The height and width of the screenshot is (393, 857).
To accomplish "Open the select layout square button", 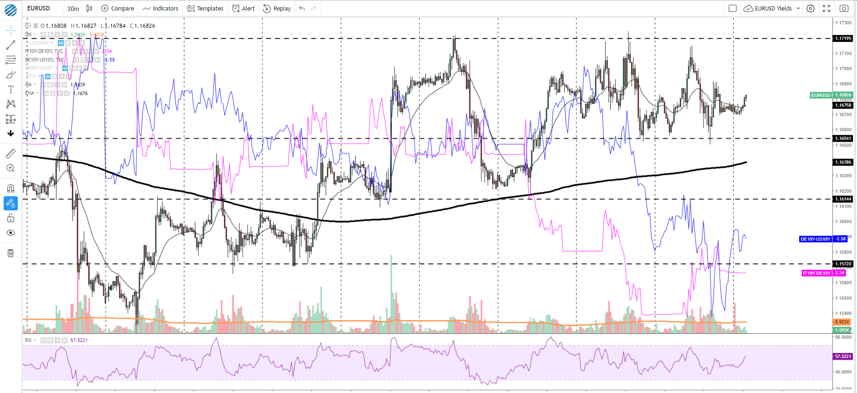I will pyautogui.click(x=733, y=8).
